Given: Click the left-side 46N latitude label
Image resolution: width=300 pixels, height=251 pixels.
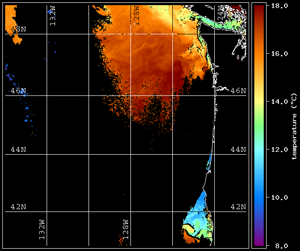Looking at the screenshot, I should tap(18, 91).
